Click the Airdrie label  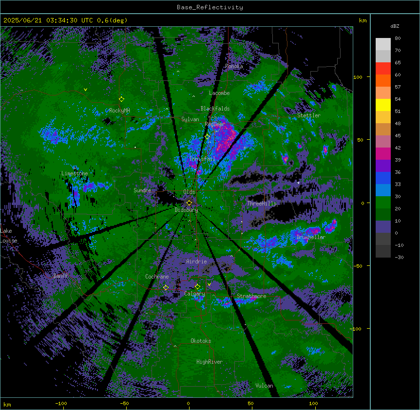pyautogui.click(x=197, y=261)
